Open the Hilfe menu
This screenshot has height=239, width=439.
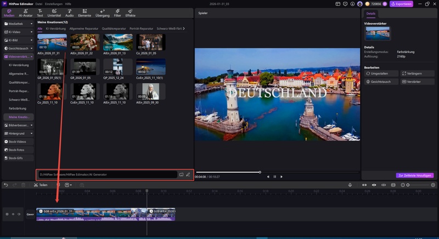pos(68,4)
